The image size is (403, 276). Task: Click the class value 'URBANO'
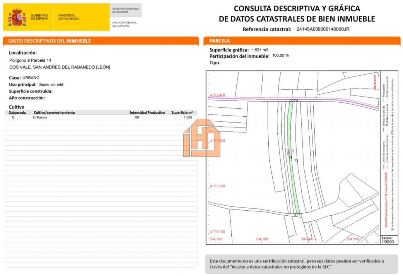point(31,78)
